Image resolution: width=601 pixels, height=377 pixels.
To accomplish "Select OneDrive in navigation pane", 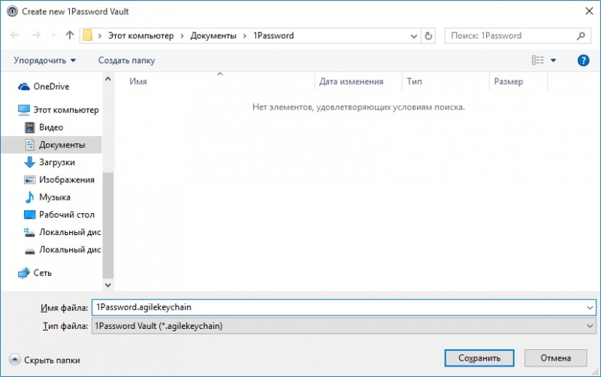I will tap(51, 86).
